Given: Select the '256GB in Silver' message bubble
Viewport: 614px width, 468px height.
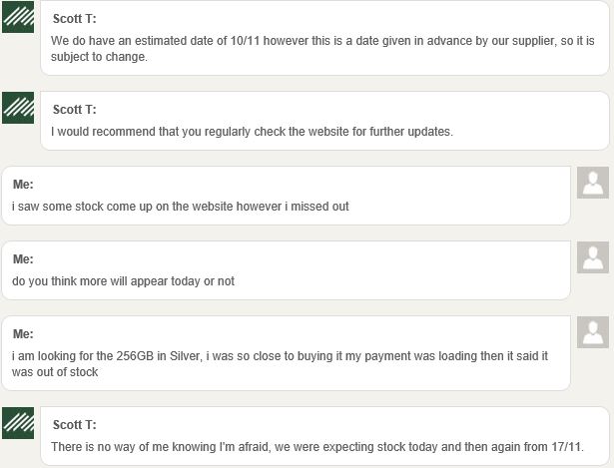Looking at the screenshot, I should [x=287, y=353].
